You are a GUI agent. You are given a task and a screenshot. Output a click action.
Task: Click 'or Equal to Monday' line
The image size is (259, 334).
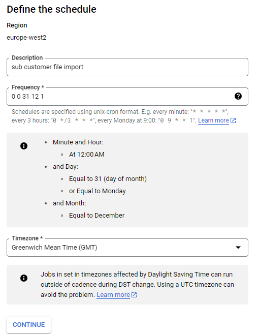click(x=98, y=191)
